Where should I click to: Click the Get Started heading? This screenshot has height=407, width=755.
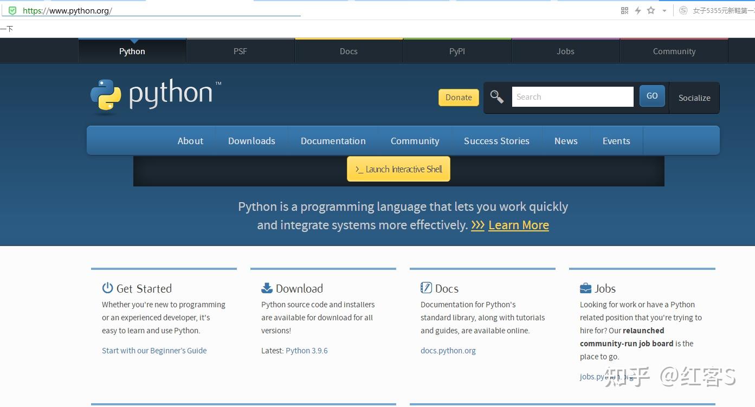tap(144, 288)
